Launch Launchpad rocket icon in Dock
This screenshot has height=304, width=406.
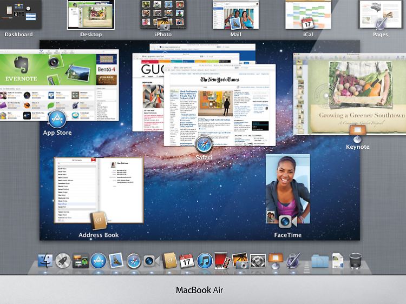(x=63, y=261)
